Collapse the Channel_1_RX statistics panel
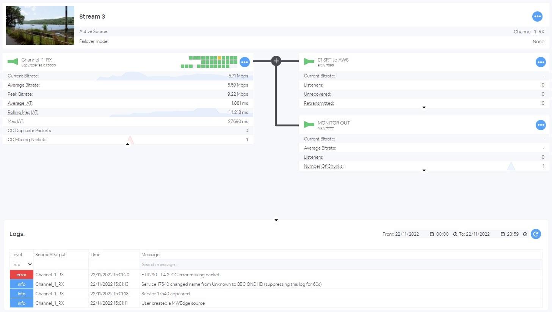The image size is (552, 312). [x=128, y=144]
